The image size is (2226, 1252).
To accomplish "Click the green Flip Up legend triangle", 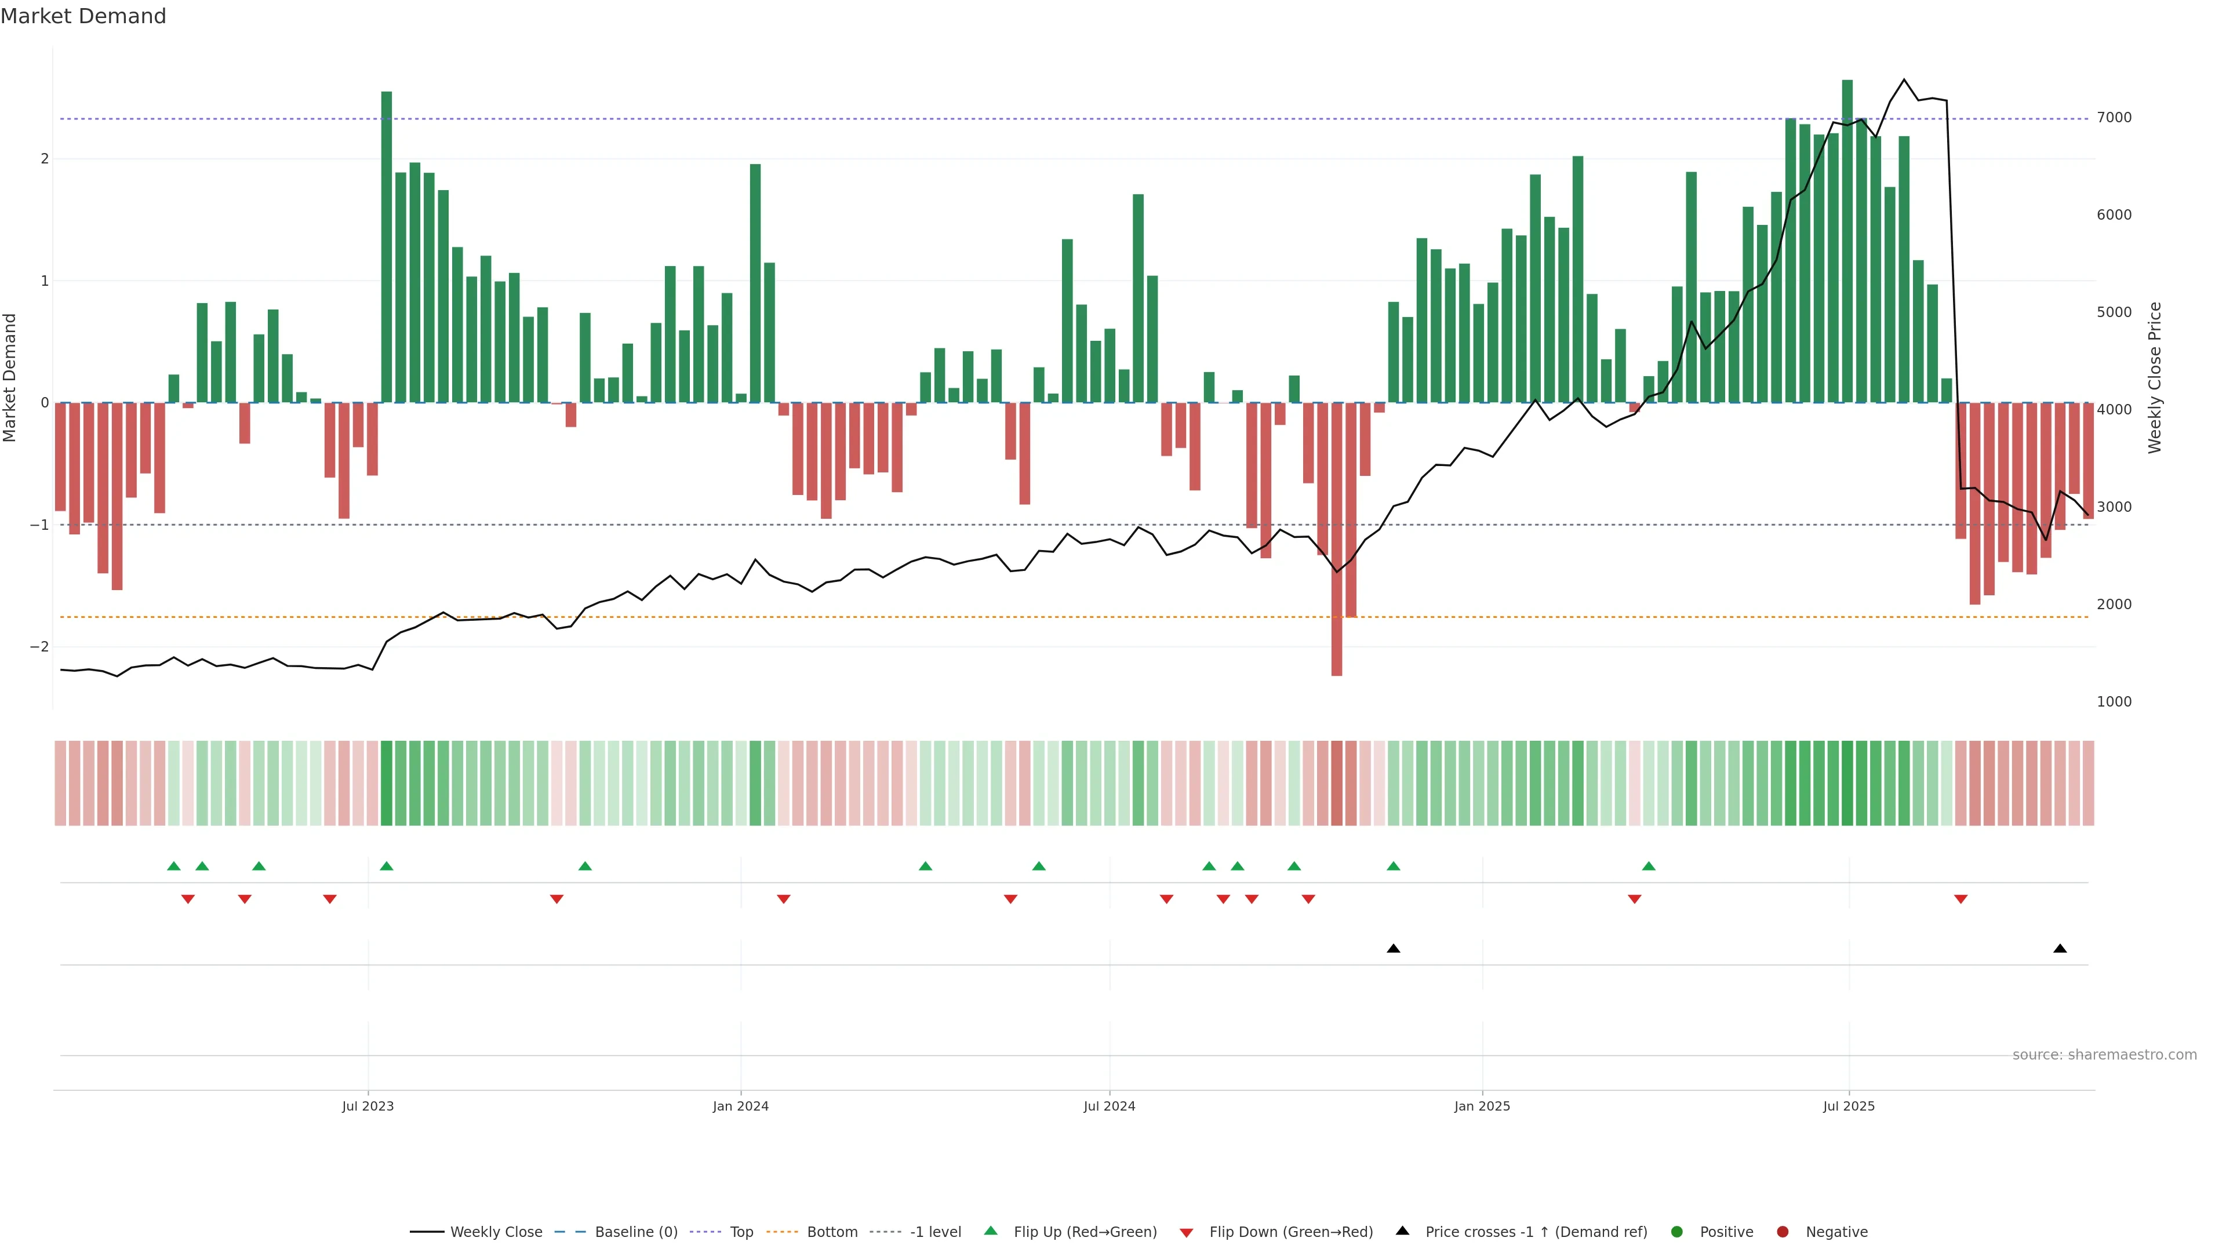I will [x=991, y=1231].
